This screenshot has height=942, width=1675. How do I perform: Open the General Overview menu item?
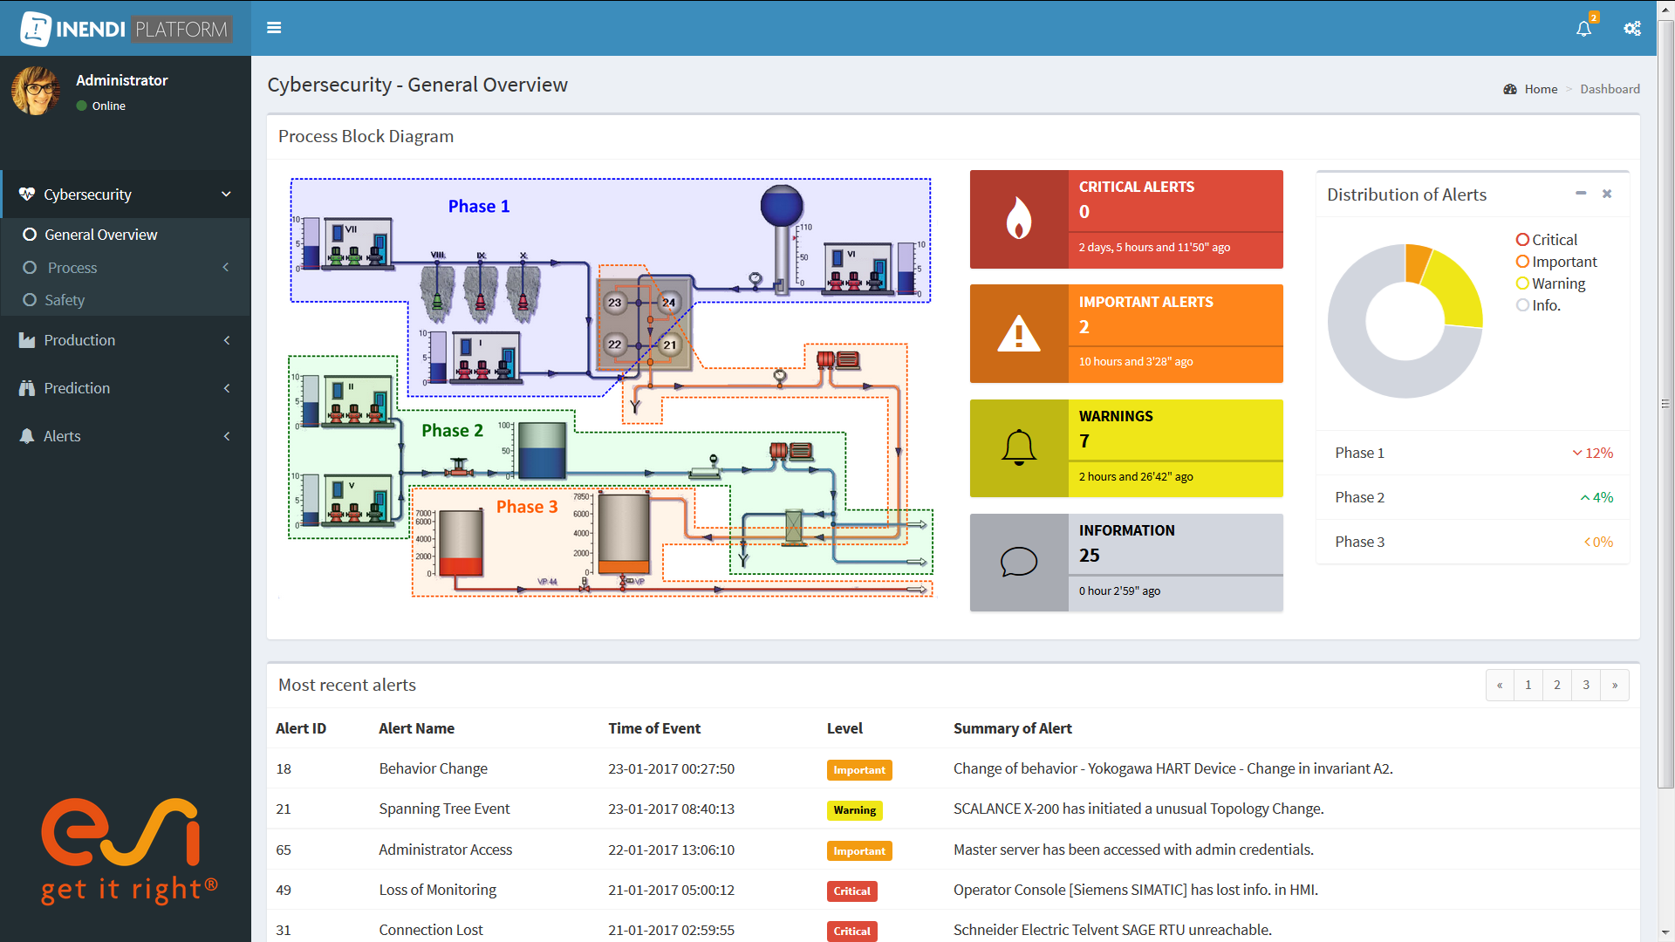(x=101, y=234)
